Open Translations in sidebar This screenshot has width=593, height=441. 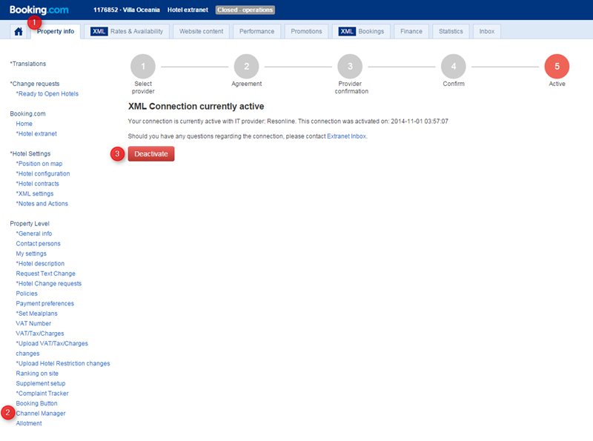(x=28, y=64)
